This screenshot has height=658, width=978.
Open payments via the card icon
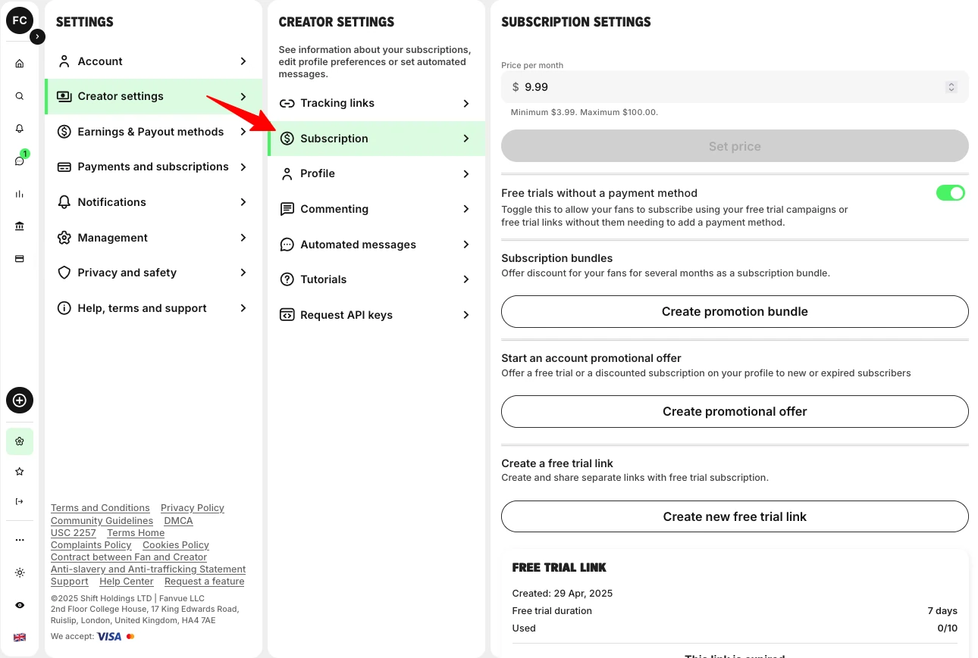[x=19, y=258]
